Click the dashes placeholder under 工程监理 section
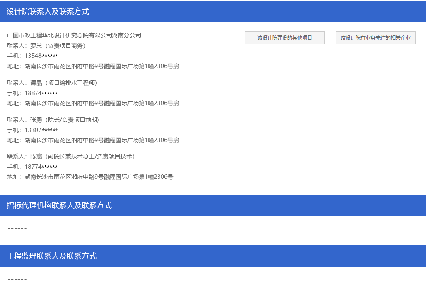The width and height of the screenshot is (426, 294). pos(17,279)
